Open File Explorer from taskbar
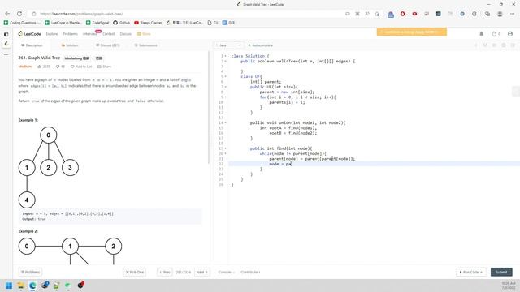This screenshot has width=520, height=292. coord(20,286)
